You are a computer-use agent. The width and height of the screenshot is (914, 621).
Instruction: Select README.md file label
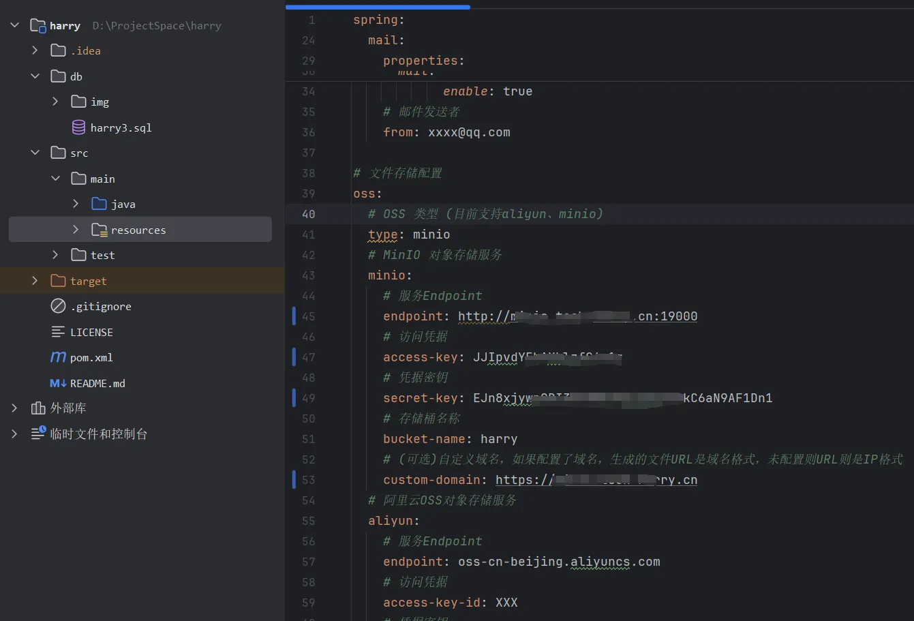97,383
